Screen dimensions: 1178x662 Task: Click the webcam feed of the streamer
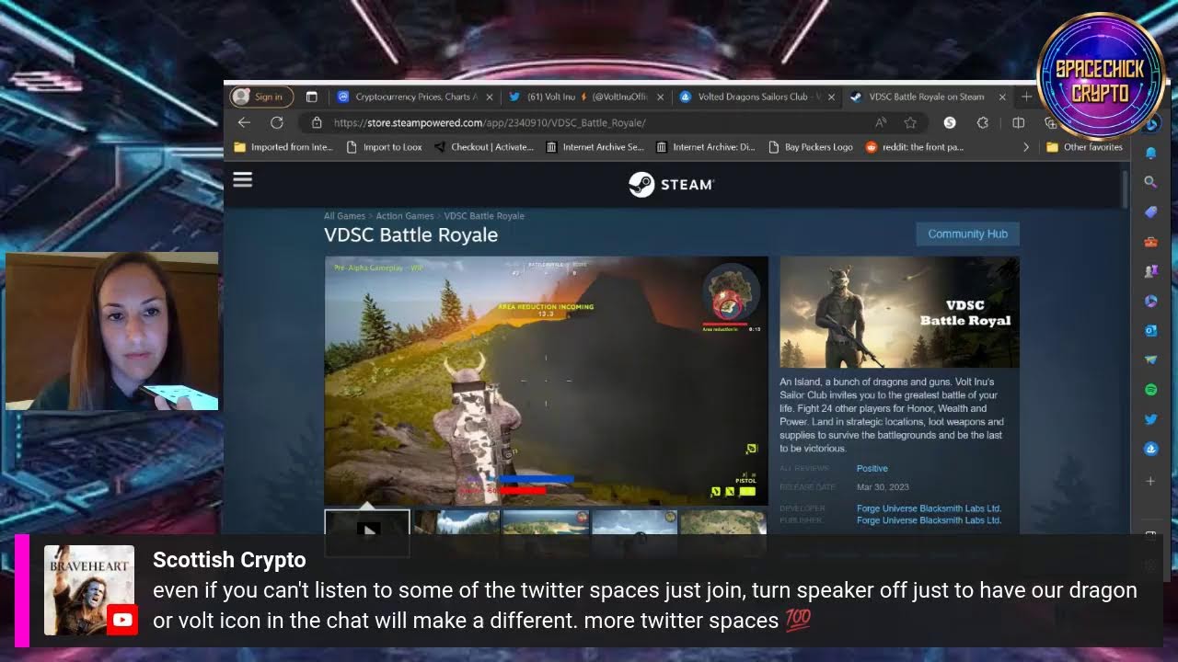click(111, 331)
